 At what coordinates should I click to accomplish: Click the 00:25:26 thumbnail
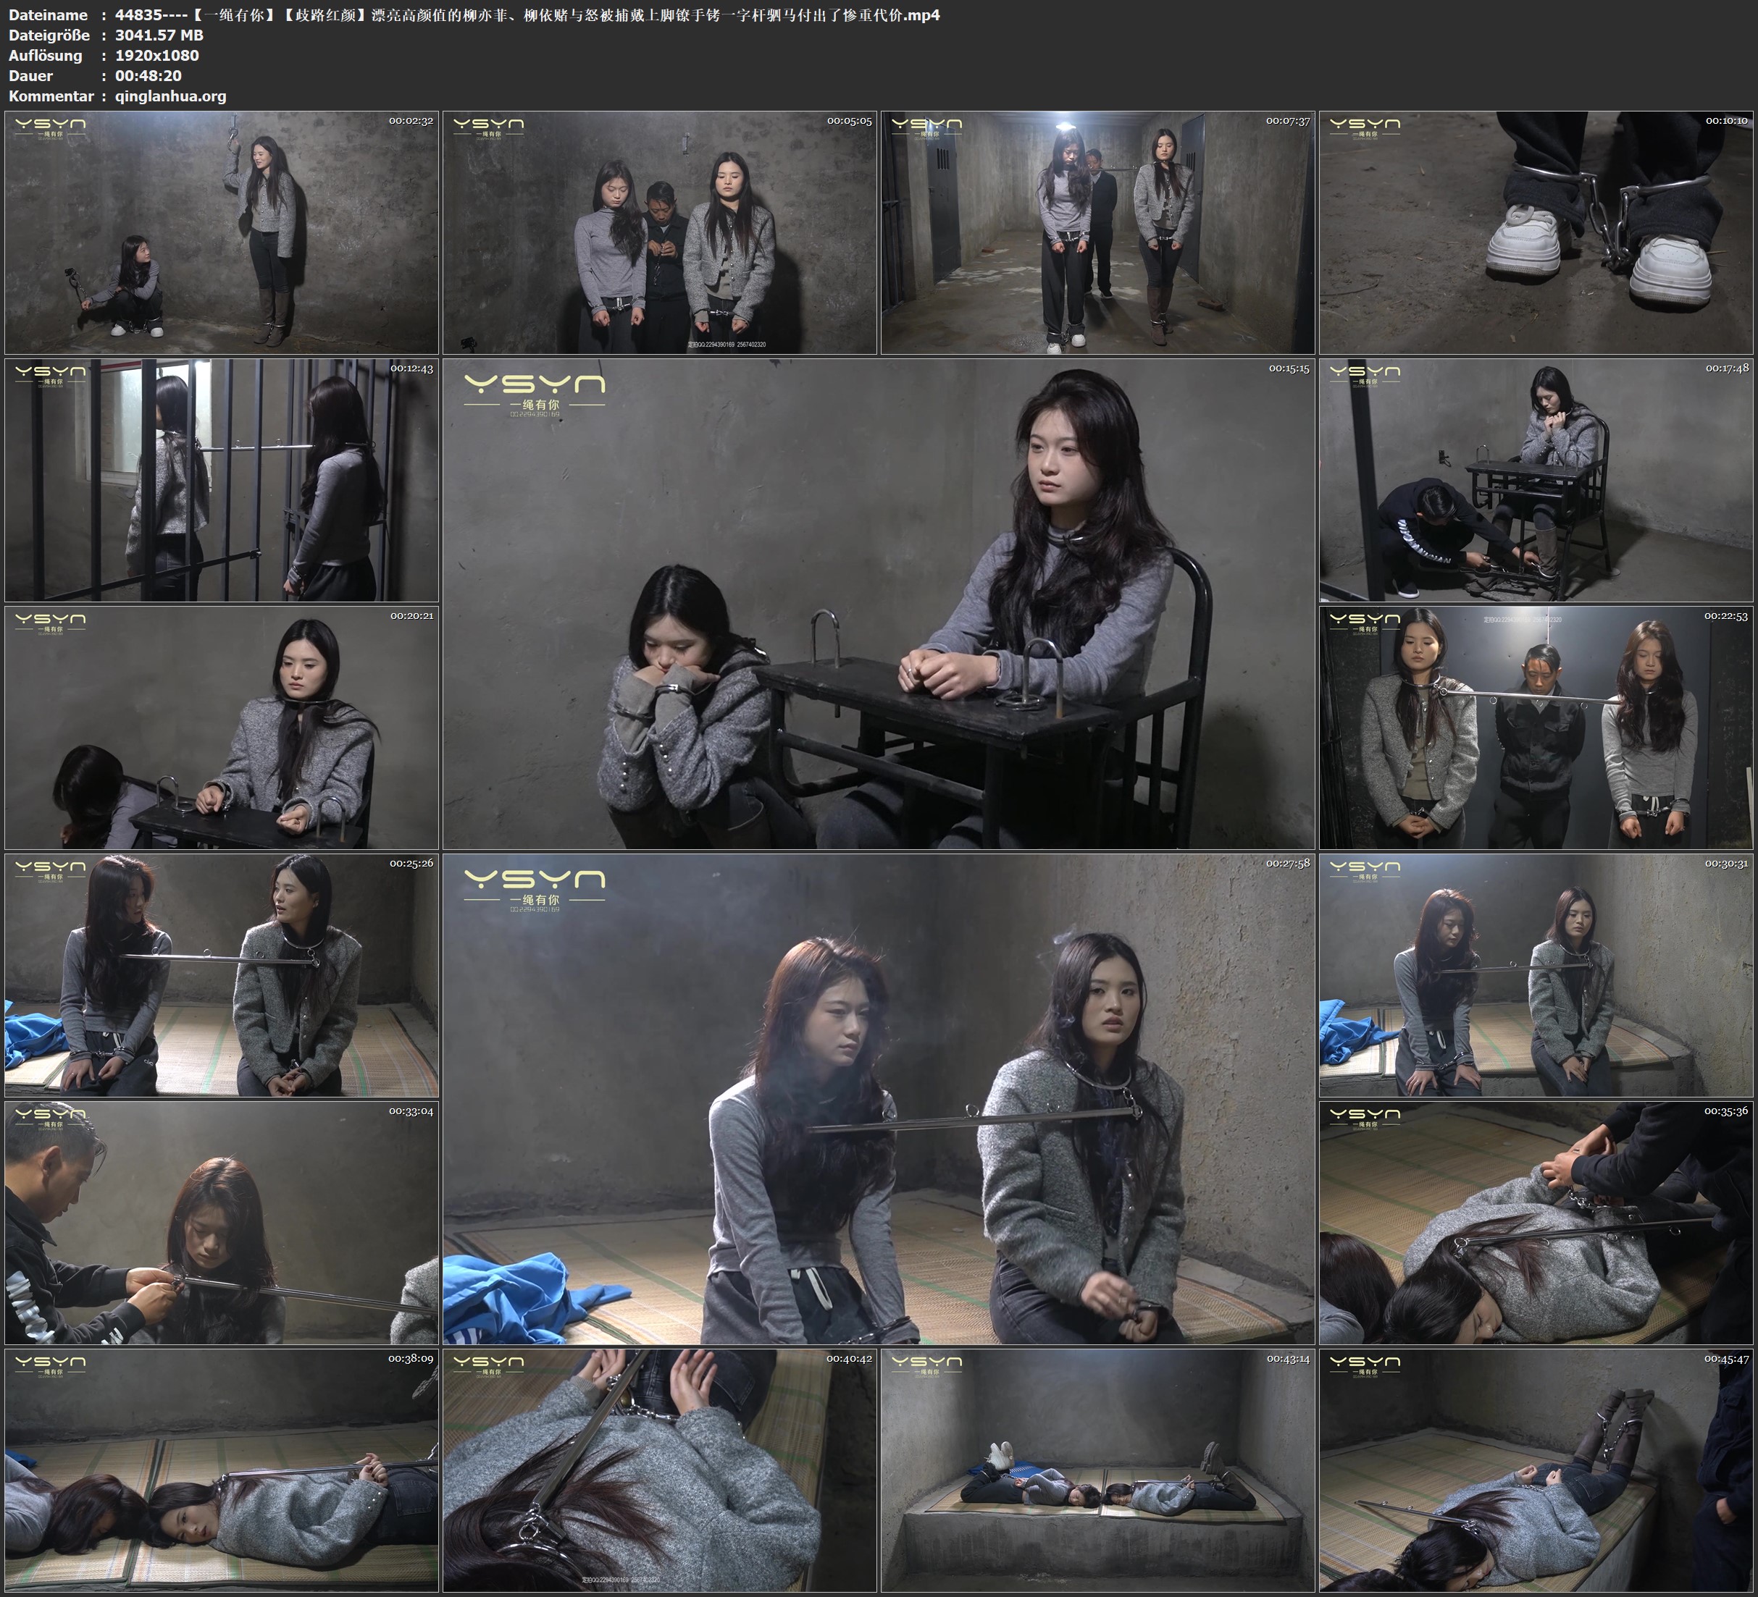222,974
